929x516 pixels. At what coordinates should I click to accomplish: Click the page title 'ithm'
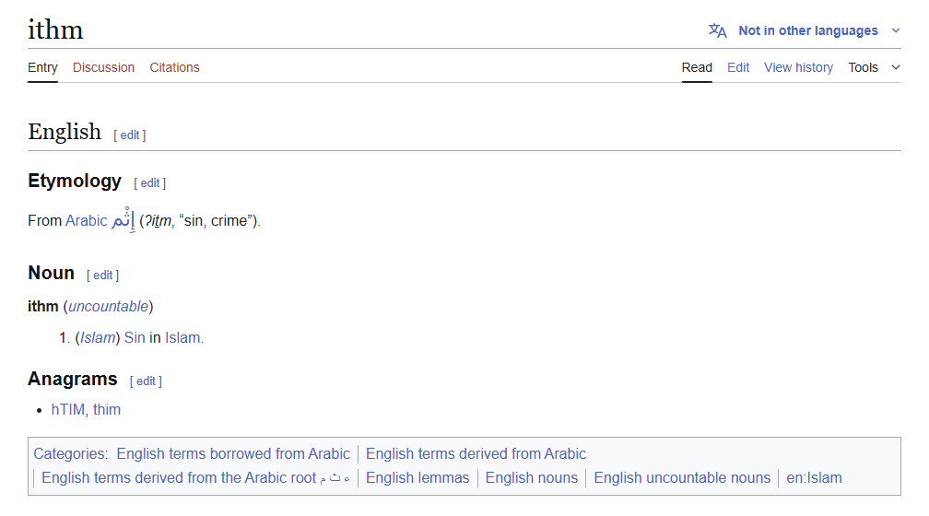point(55,29)
